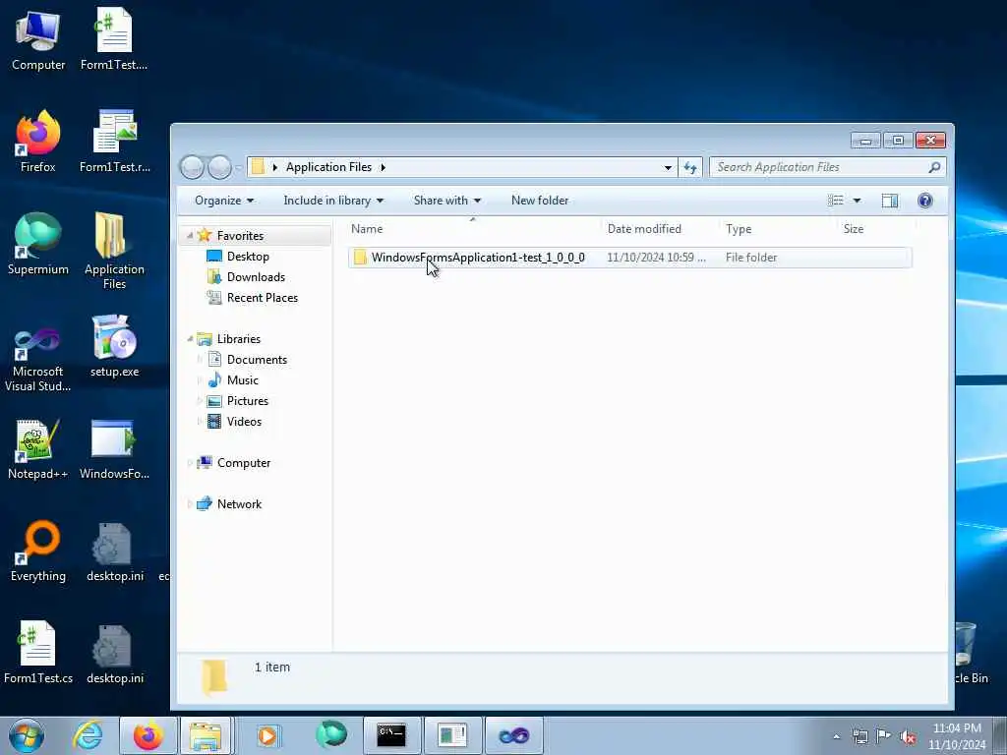Open the Organize menu

point(224,201)
